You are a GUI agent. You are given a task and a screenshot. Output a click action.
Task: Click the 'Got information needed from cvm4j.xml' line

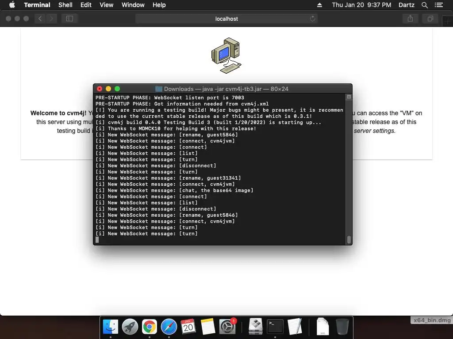pos(182,104)
